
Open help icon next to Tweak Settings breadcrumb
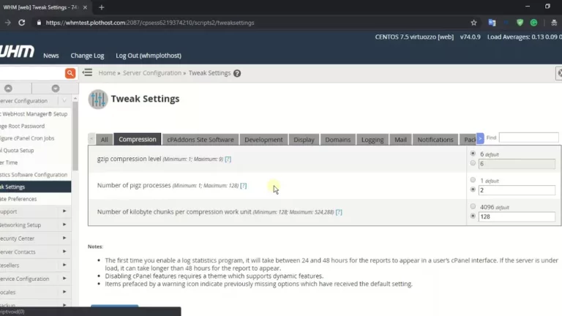pos(237,73)
